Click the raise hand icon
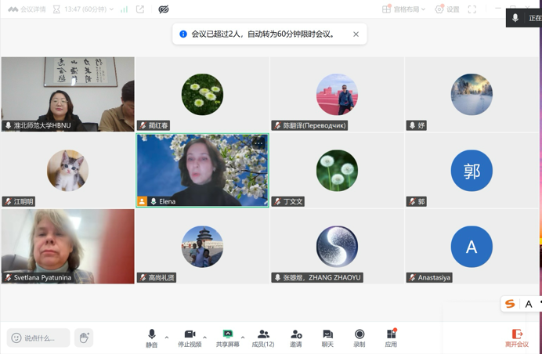 click(x=84, y=338)
